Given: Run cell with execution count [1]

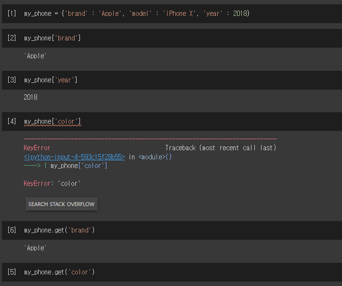Looking at the screenshot, I should [x=12, y=13].
